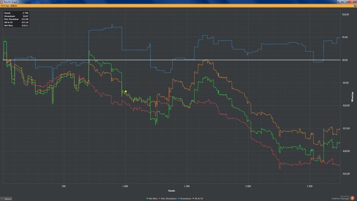The height and width of the screenshot is (201, 357).
Task: Toggle the All-In EV legend entry
Action: (x=198, y=198)
